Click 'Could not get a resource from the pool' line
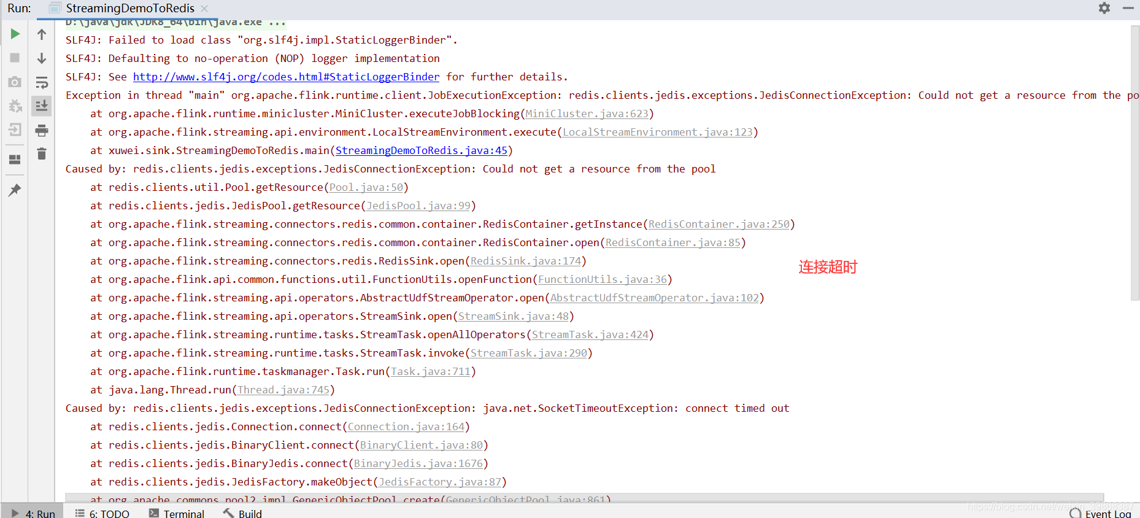Image resolution: width=1140 pixels, height=518 pixels. tap(390, 169)
